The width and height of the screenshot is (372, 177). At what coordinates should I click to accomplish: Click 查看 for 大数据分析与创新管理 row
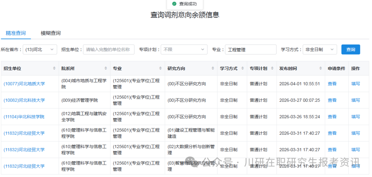tap(332, 150)
